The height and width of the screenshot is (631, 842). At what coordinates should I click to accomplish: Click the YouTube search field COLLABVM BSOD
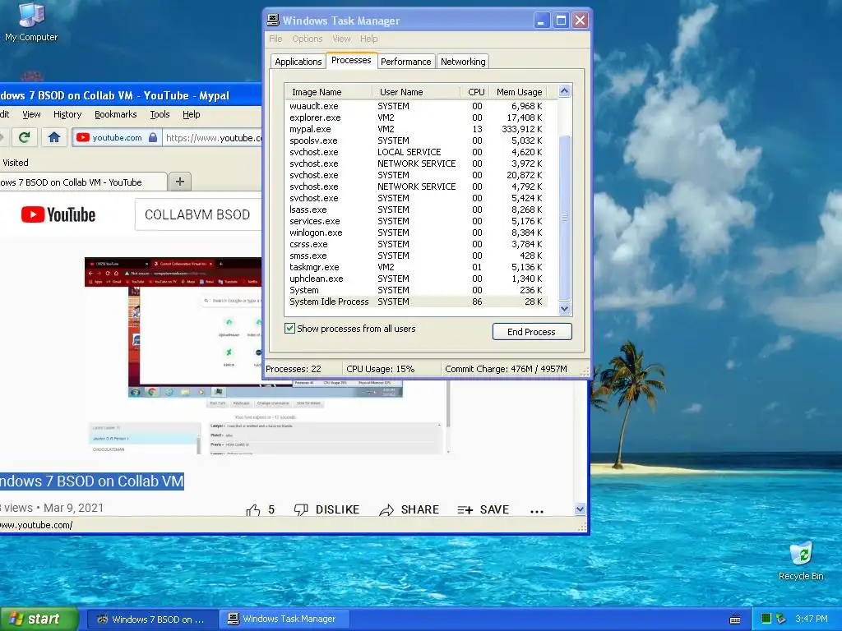click(197, 214)
